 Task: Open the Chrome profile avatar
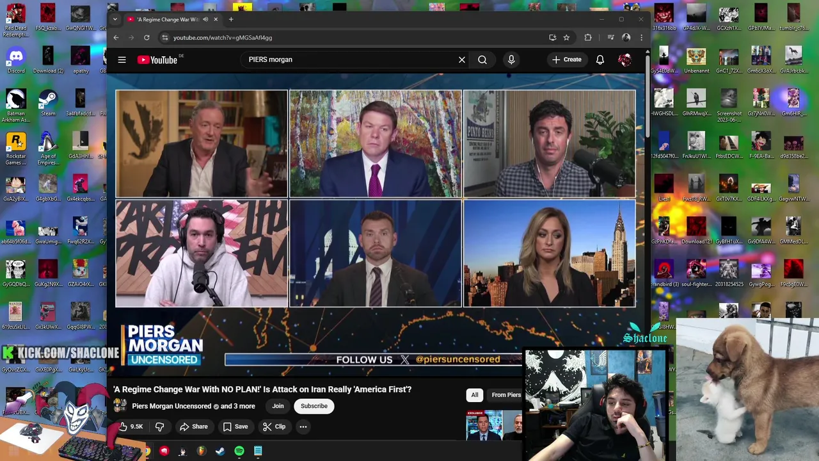click(x=626, y=38)
